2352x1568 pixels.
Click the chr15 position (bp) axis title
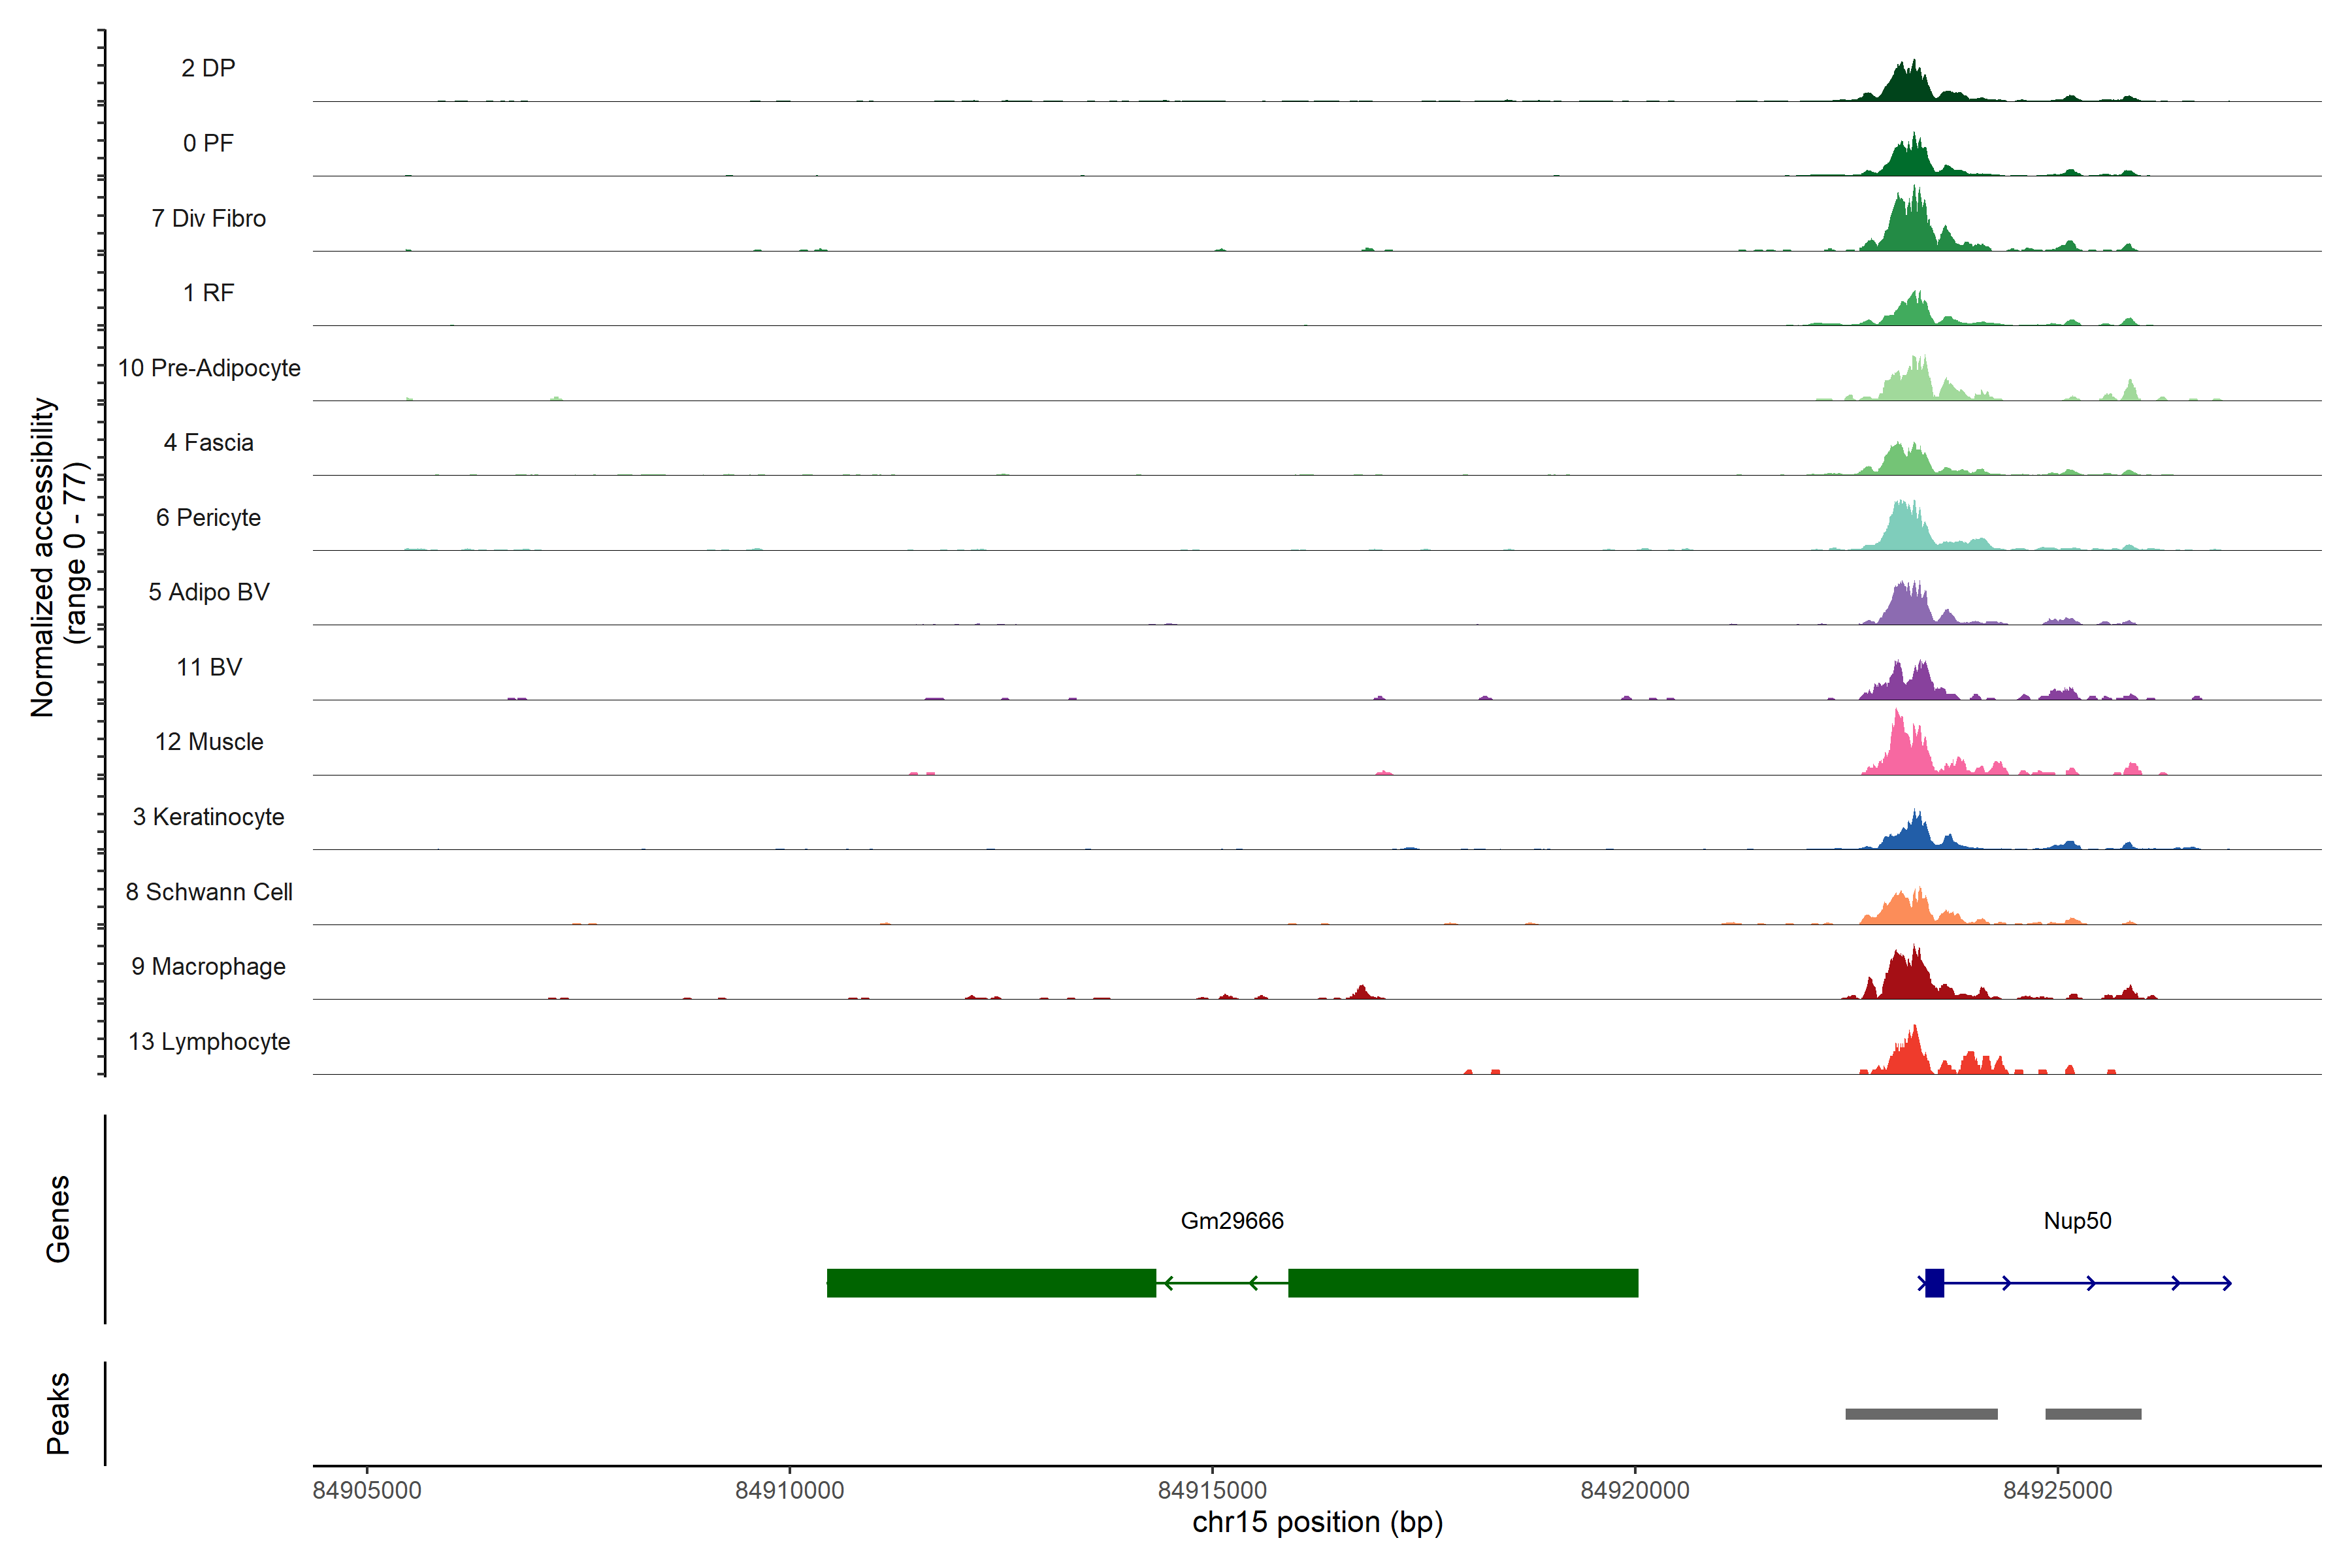[x=1317, y=1523]
